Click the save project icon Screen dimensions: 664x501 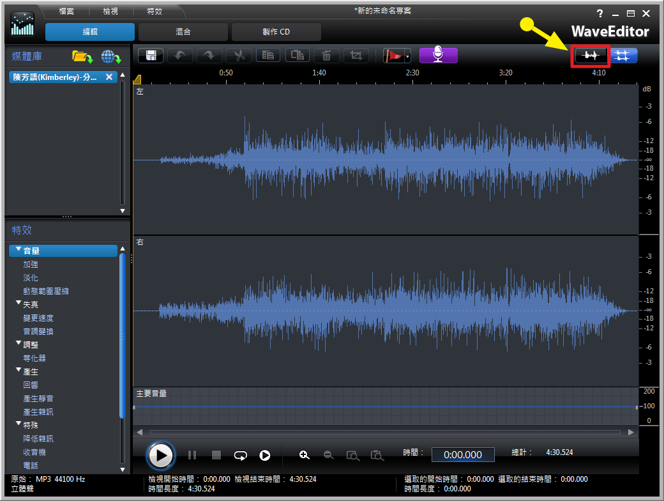pos(152,56)
